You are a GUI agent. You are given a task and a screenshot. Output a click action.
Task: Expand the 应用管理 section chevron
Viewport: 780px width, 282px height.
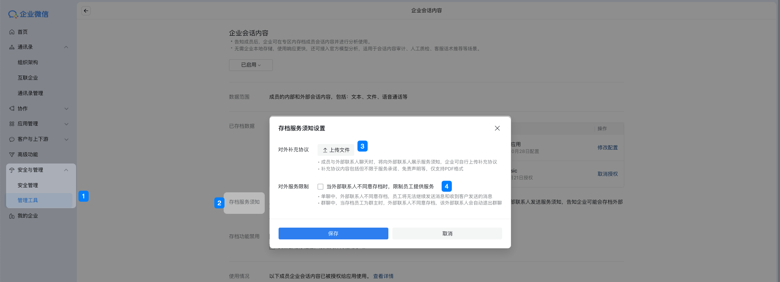point(66,124)
